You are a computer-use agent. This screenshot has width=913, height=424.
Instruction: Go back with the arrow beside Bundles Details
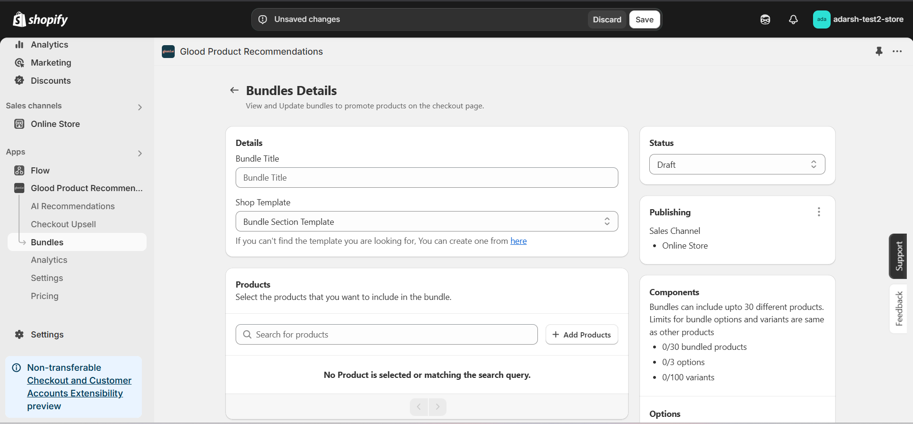coord(234,90)
